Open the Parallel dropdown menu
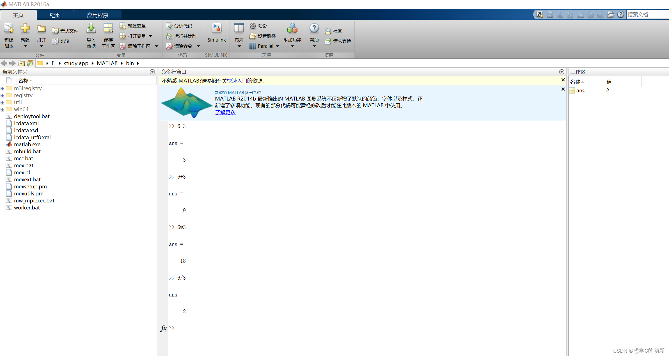669x356 pixels. click(x=278, y=46)
